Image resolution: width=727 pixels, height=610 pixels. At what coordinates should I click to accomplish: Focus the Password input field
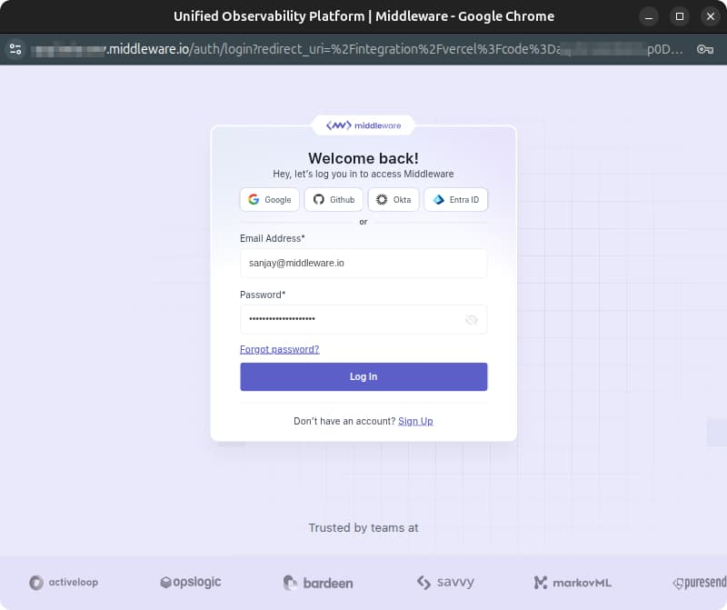[354, 319]
